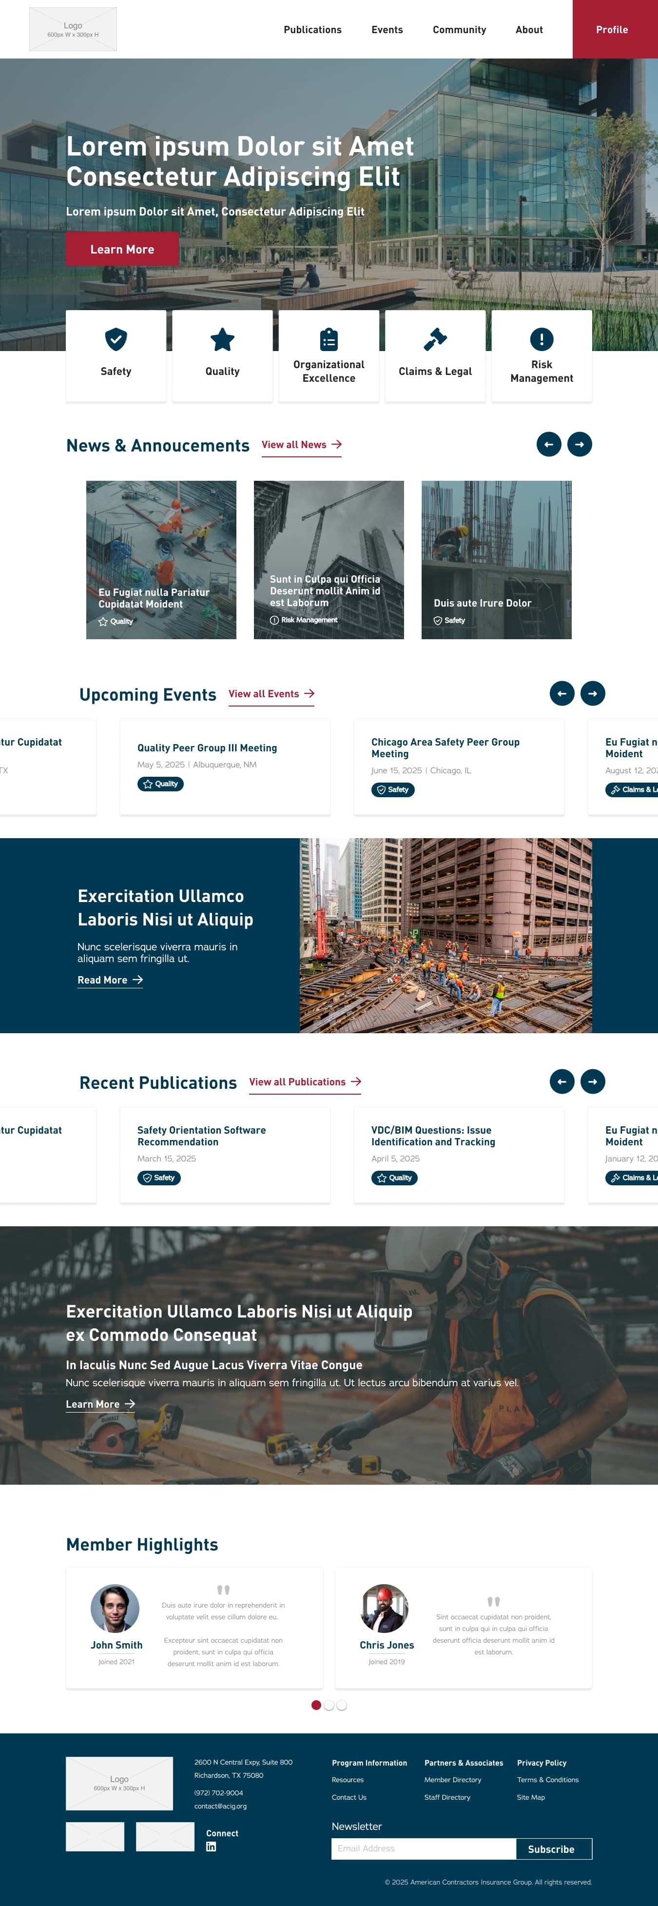Click the Subscribe newsletter button
This screenshot has width=658, height=1906.
[554, 1848]
